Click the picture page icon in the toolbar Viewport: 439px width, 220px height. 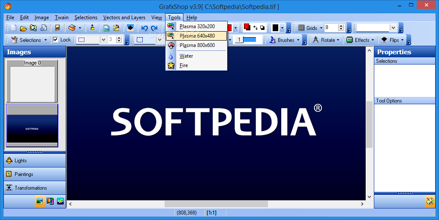point(106,28)
